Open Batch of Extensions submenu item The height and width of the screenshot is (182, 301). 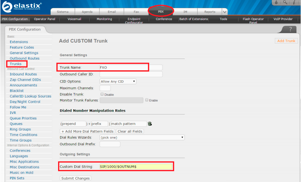click(194, 19)
